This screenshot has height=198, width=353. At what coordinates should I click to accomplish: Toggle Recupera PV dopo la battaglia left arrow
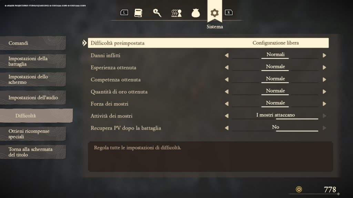pos(227,128)
